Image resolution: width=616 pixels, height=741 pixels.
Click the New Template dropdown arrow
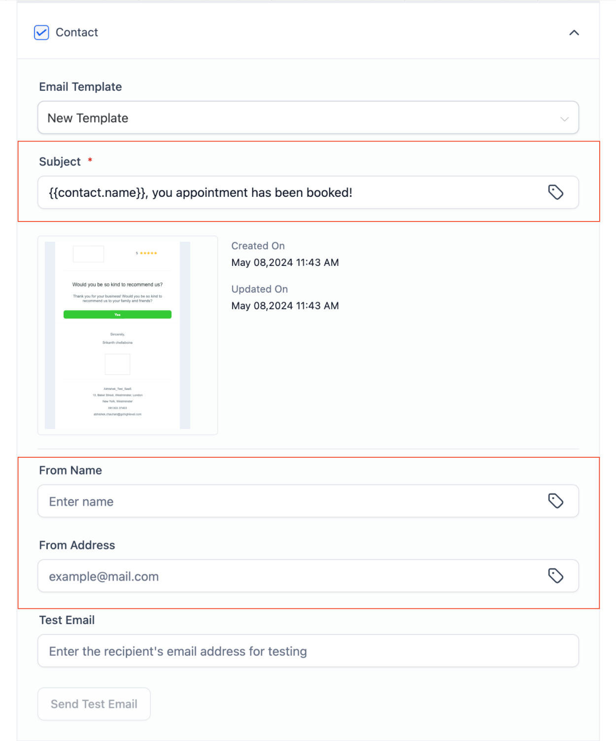[564, 119]
